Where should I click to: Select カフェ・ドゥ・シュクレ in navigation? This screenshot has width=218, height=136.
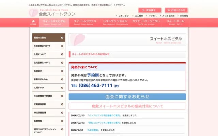[145, 22]
